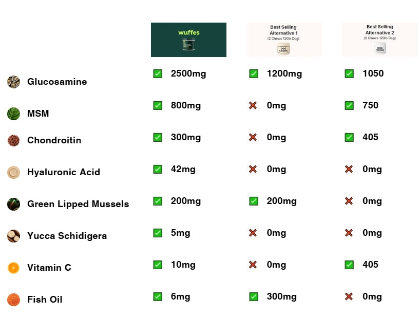
Task: Click red X for Alternative 2 Fish Oil
Action: [x=349, y=296]
